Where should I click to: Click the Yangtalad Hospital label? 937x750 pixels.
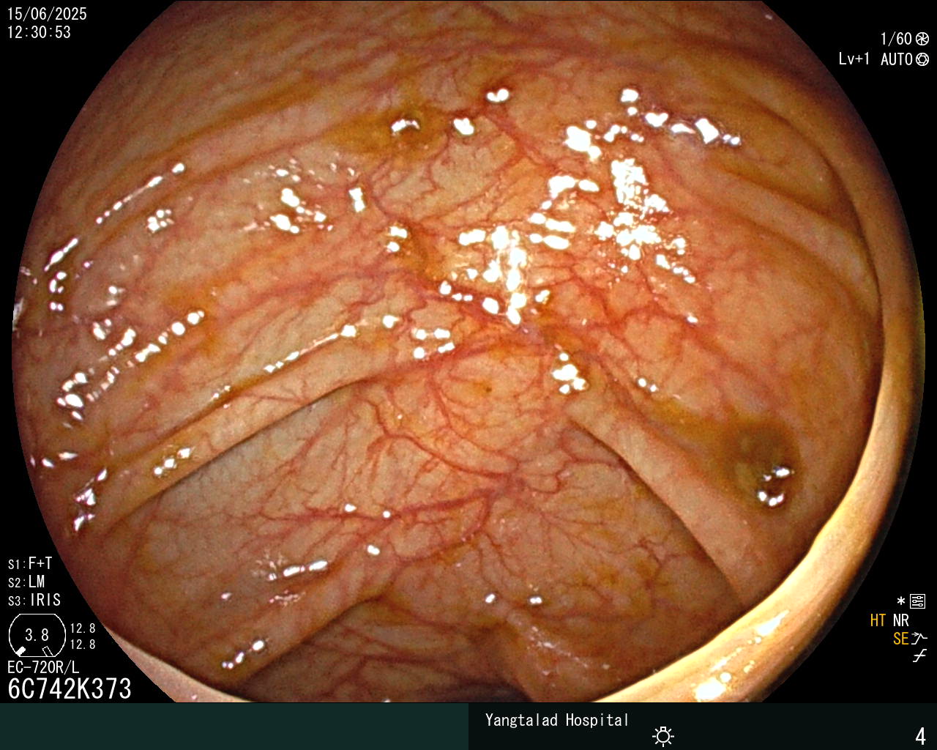point(557,721)
